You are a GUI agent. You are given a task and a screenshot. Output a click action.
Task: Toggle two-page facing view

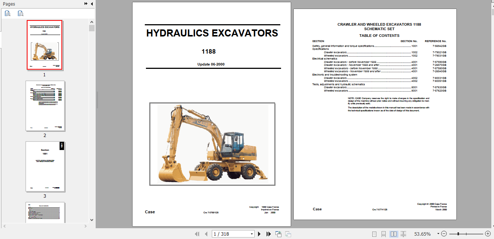[x=393, y=234]
